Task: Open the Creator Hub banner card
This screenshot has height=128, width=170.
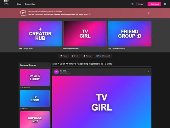Action: pos(40,34)
